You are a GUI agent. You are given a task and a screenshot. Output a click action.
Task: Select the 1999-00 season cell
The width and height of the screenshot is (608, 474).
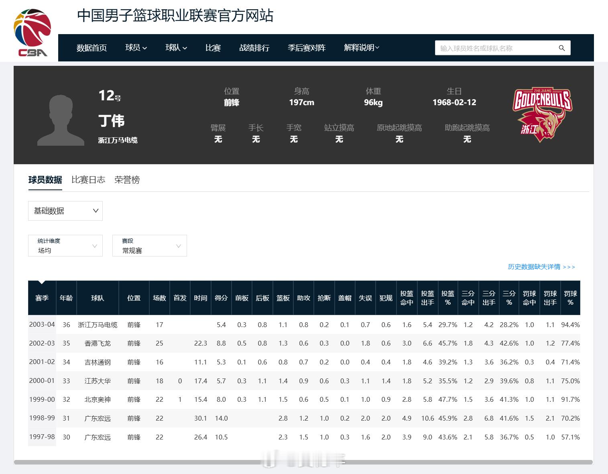click(42, 399)
